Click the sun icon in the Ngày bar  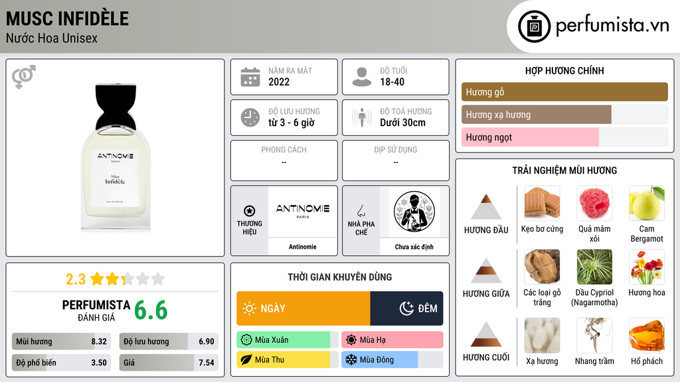click(x=249, y=308)
